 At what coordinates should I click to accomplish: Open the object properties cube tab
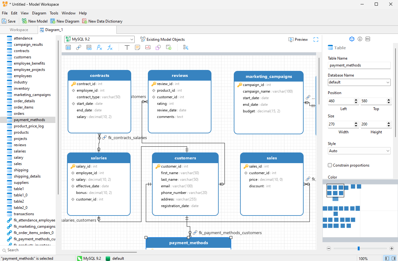pos(352,39)
